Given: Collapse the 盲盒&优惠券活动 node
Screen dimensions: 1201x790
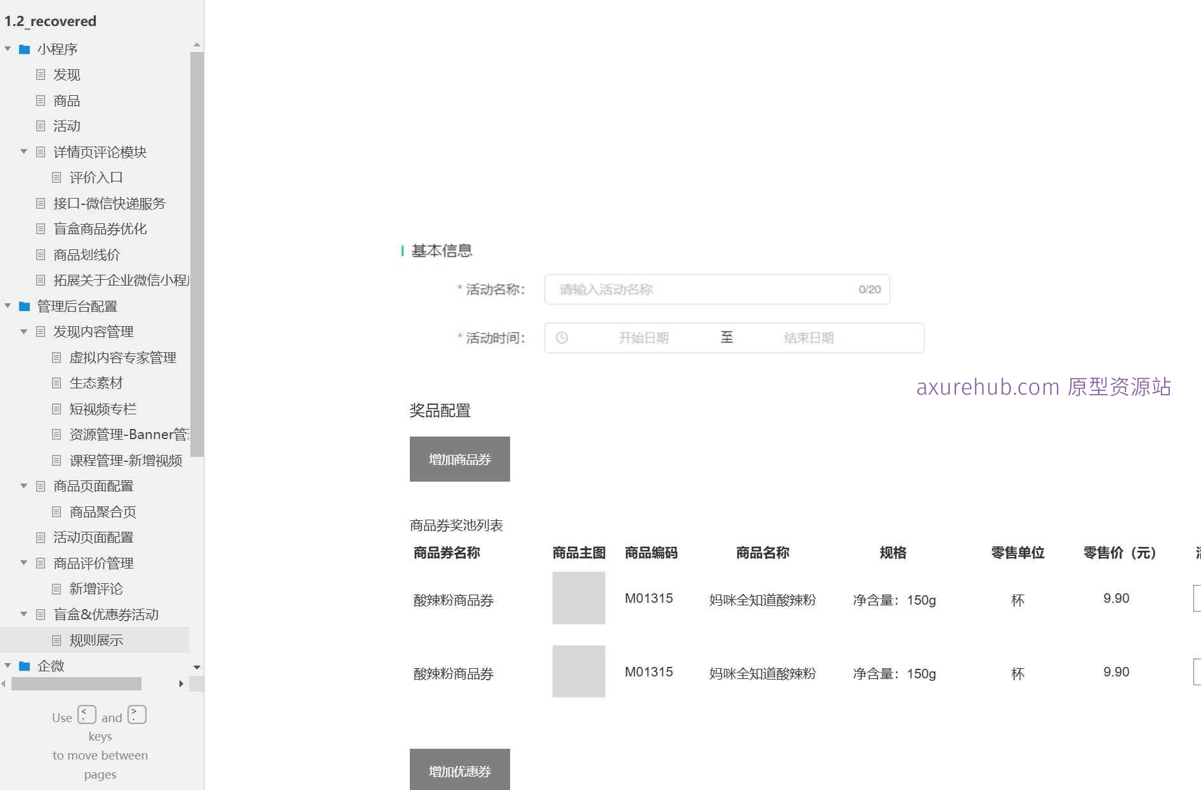Looking at the screenshot, I should pyautogui.click(x=24, y=614).
